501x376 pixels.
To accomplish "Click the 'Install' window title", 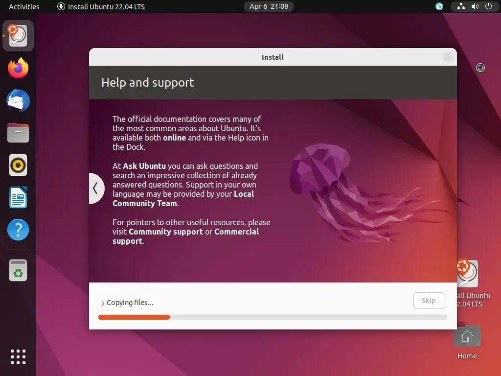I will 273,57.
